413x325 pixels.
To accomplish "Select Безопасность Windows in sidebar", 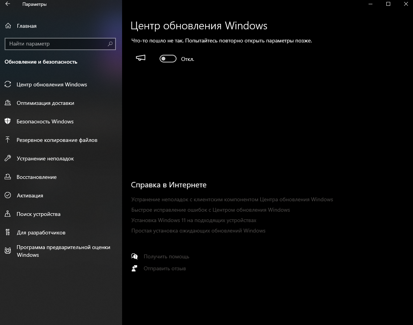I will (45, 121).
